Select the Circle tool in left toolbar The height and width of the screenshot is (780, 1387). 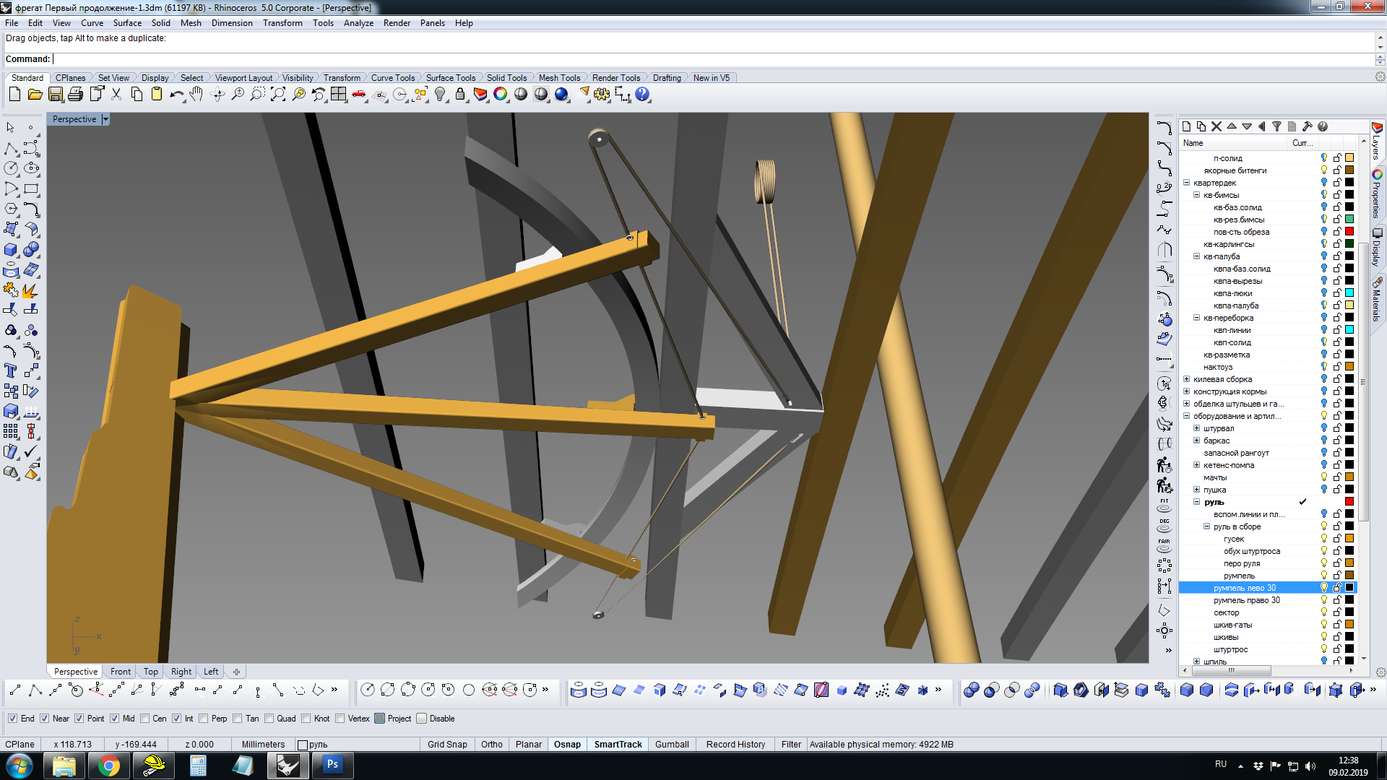tap(11, 168)
